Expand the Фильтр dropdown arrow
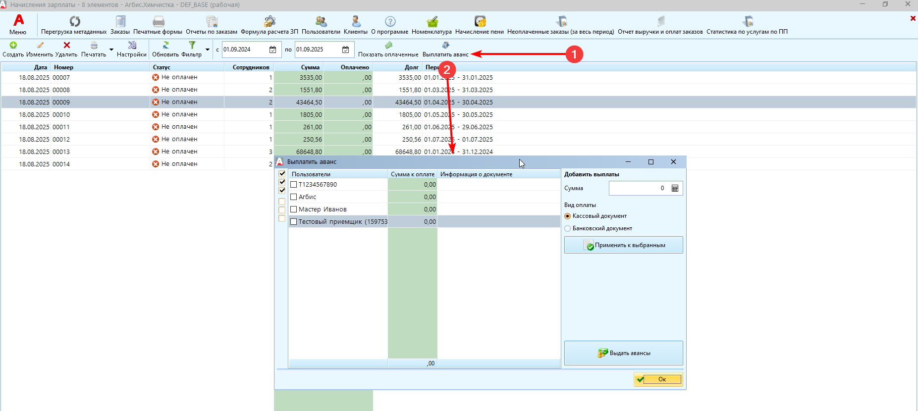Image resolution: width=918 pixels, height=411 pixels. point(207,50)
